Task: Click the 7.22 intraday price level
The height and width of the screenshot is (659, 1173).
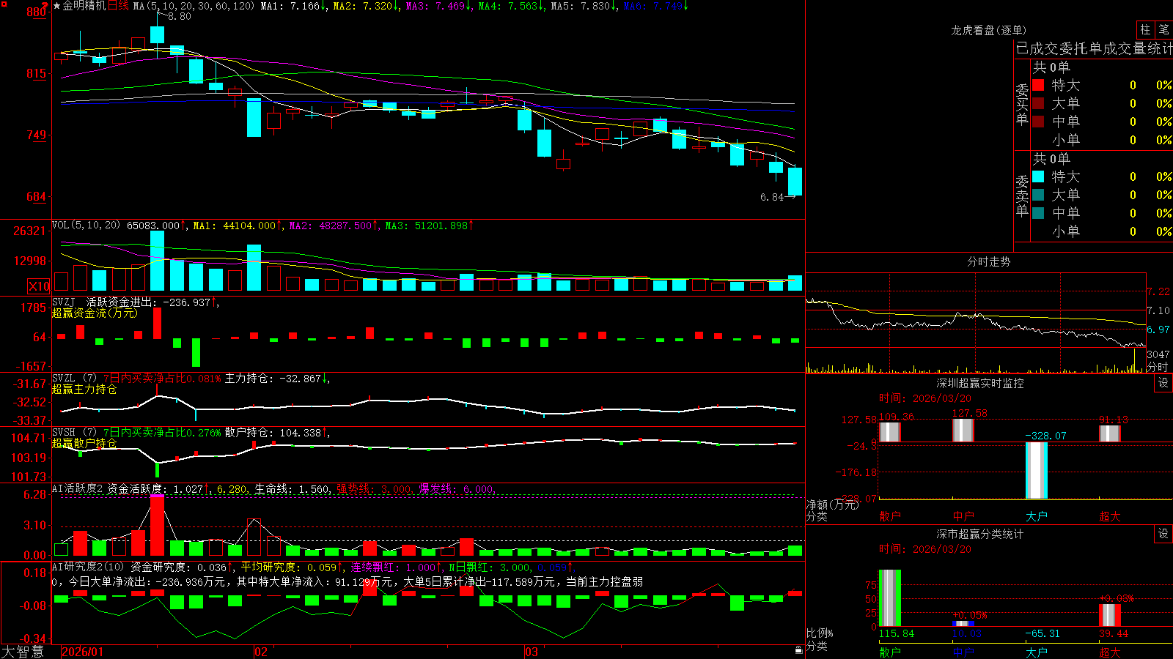Action: click(1158, 291)
